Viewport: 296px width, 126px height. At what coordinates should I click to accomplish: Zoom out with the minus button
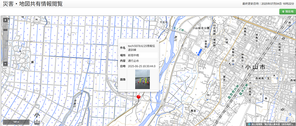tap(5, 64)
